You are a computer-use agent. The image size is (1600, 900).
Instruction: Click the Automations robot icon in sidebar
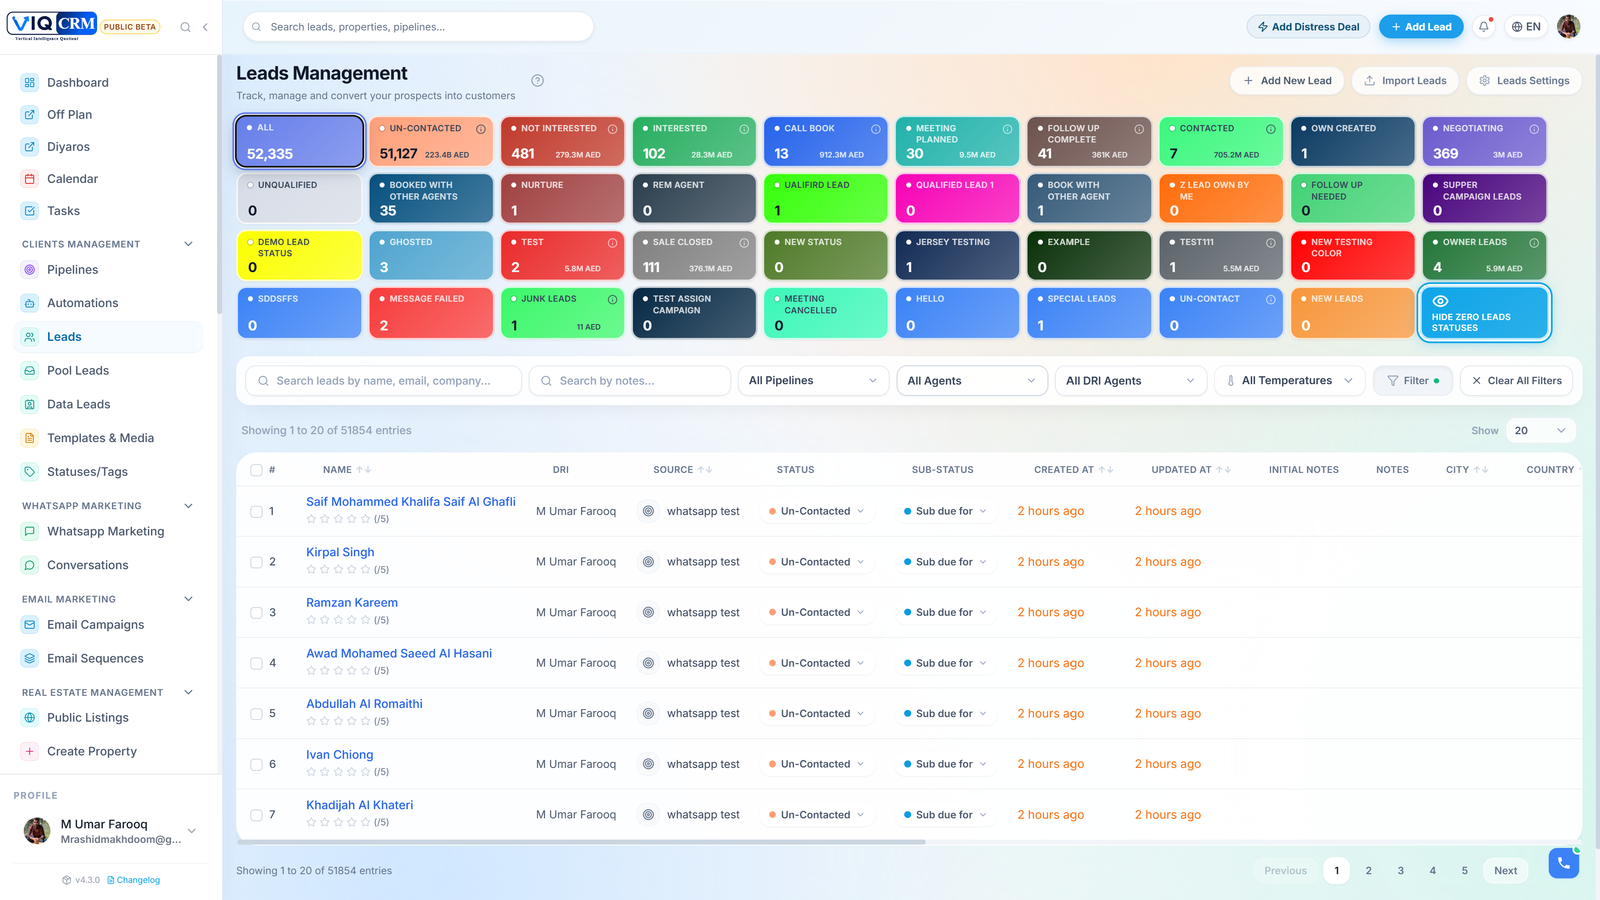click(x=30, y=303)
